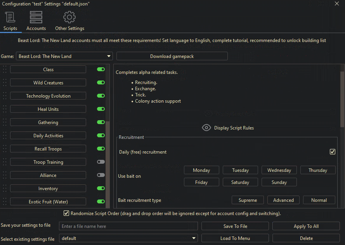Click drag handle next to Heal Units
The width and height of the screenshot is (345, 245).
pos(5,109)
